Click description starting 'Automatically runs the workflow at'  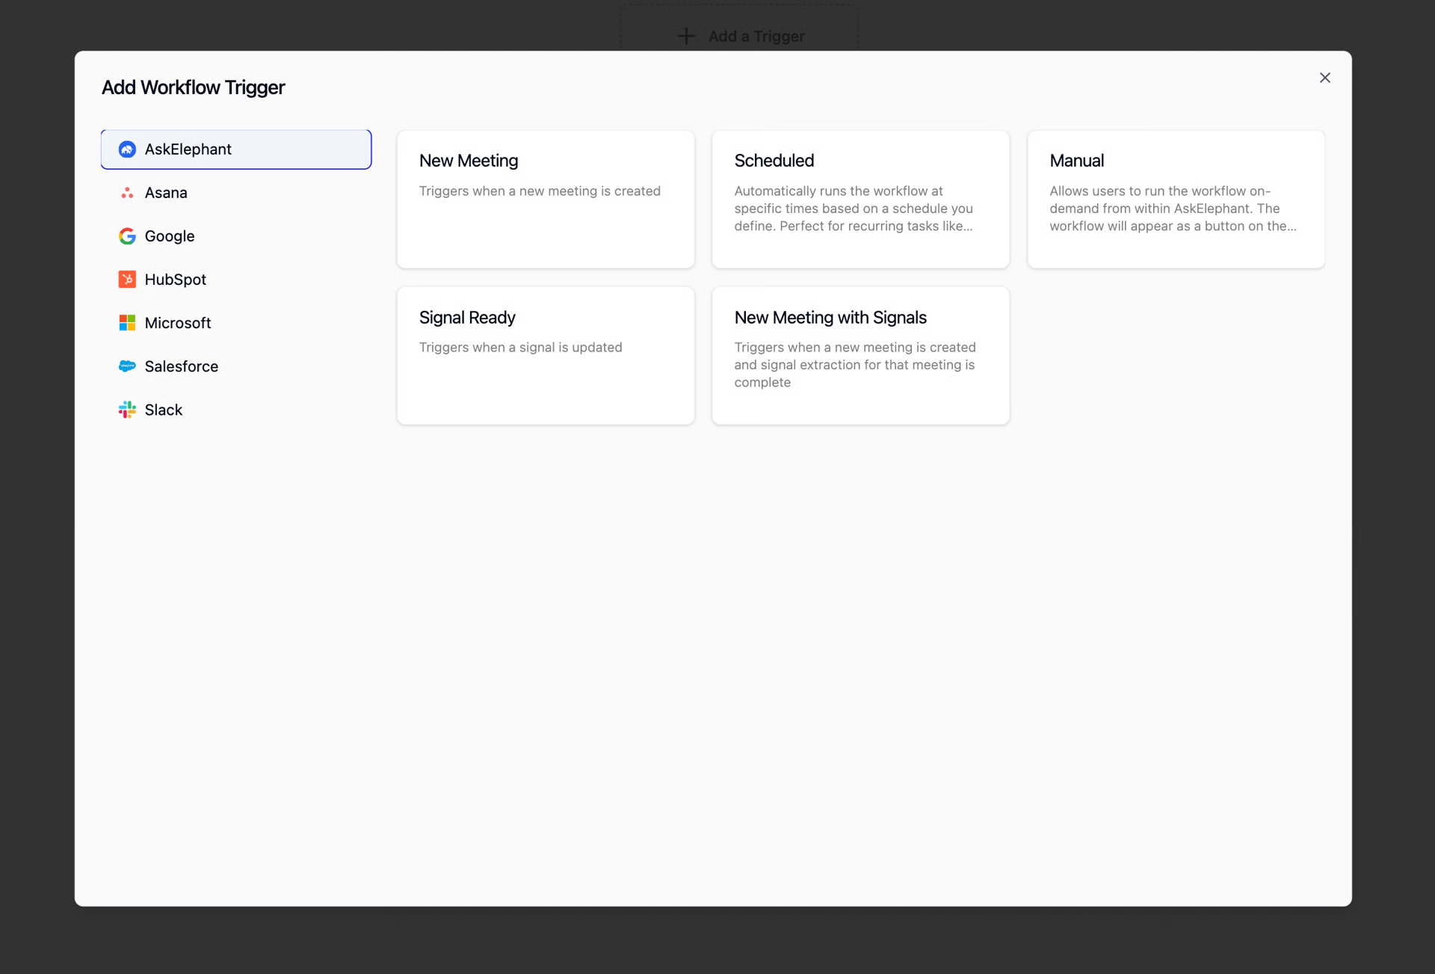click(854, 209)
